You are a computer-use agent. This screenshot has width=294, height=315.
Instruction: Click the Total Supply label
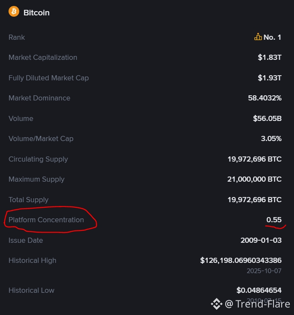(29, 200)
